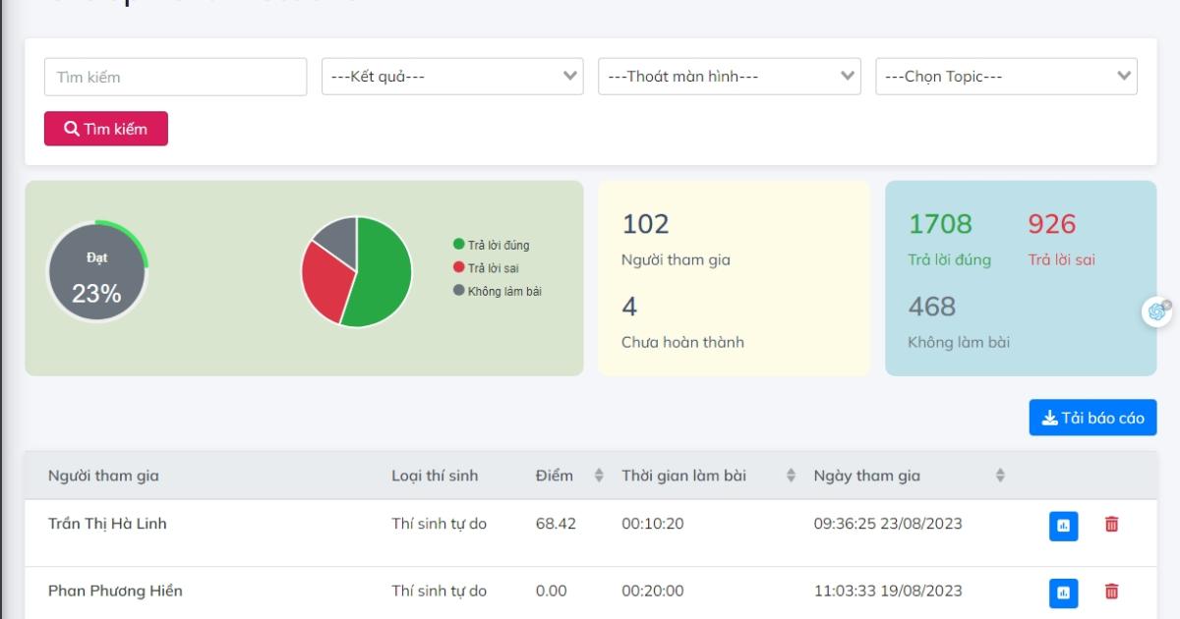Sort by the Thời gian làm bài arrows
This screenshot has width=1180, height=619.
(789, 476)
